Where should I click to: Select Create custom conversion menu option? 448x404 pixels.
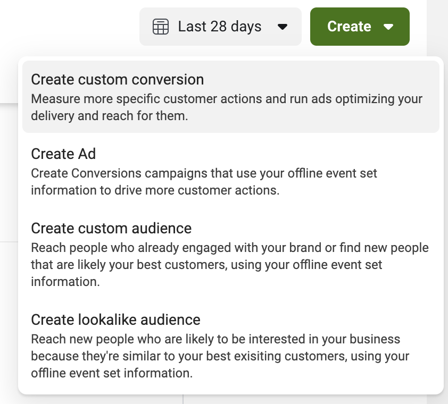(x=231, y=97)
